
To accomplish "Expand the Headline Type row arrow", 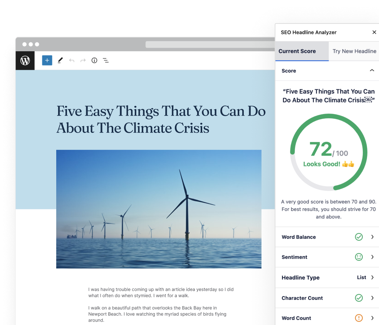I will (x=372, y=277).
